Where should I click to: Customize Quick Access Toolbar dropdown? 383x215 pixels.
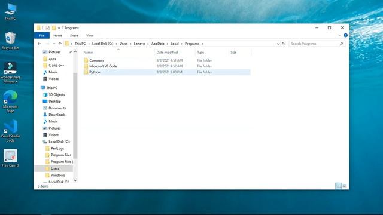coord(59,28)
